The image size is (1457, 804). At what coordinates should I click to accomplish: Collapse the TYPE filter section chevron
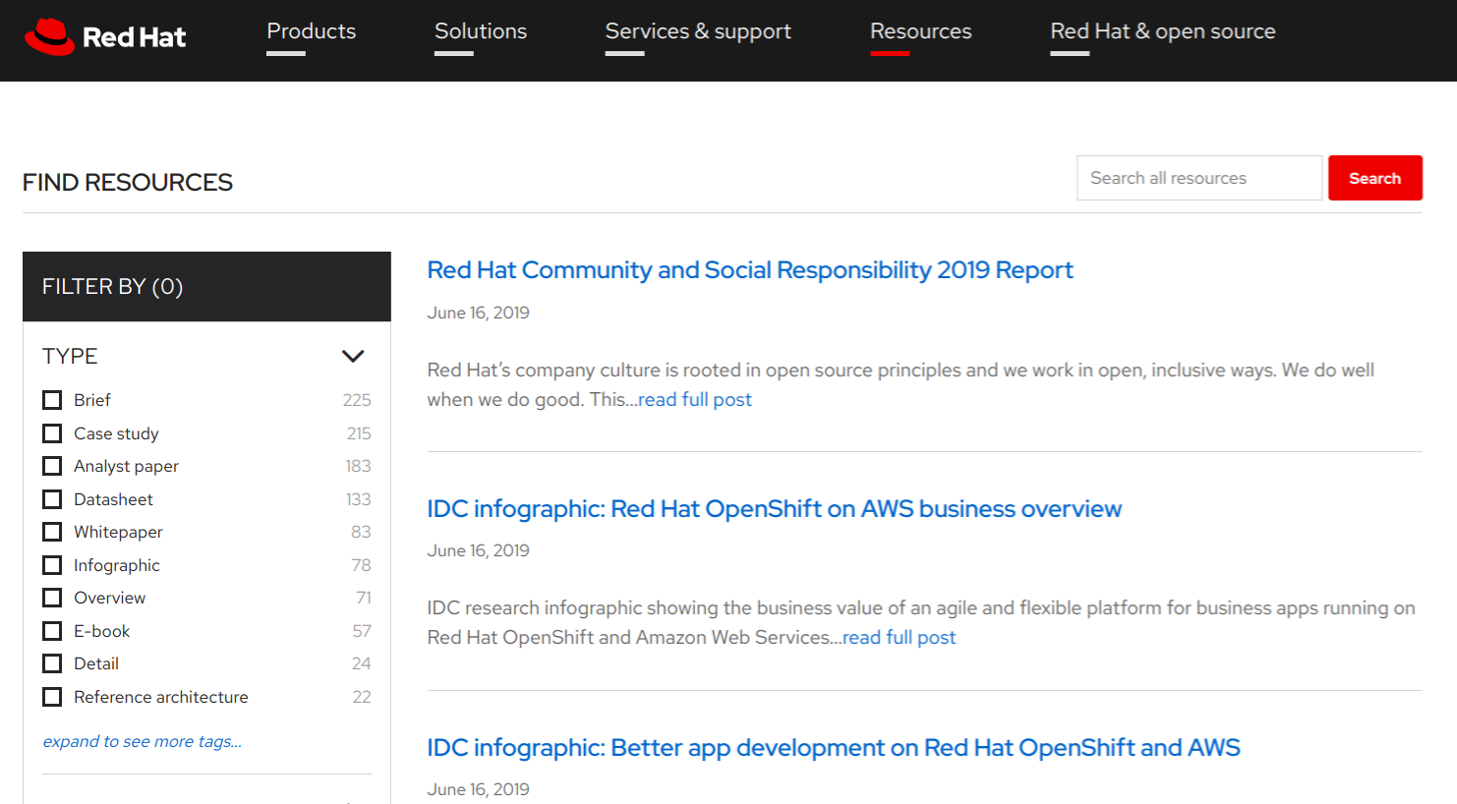pos(353,356)
